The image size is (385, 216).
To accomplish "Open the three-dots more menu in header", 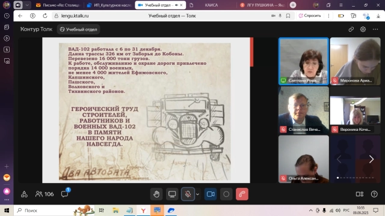I will point(375,29).
